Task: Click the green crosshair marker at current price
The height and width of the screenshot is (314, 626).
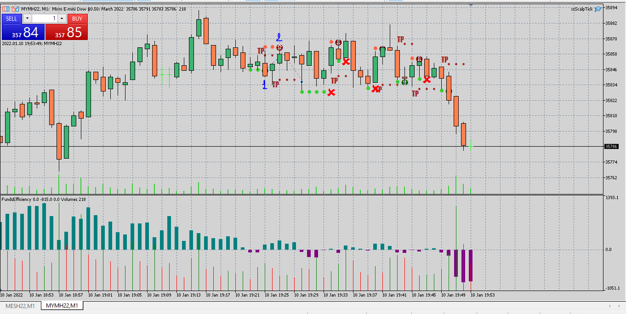Action: 471,146
